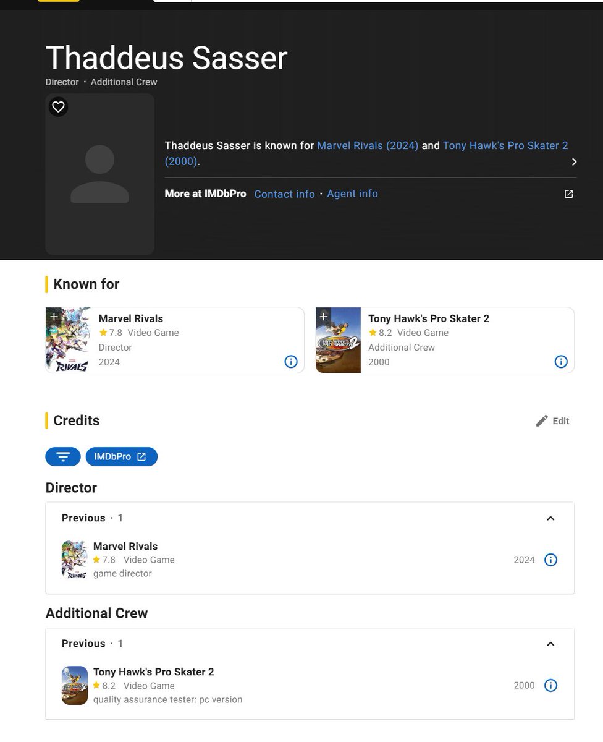The image size is (603, 742).
Task: Click Tony Hawk's Pro Skater 2 poster in Known for
Action: (338, 340)
